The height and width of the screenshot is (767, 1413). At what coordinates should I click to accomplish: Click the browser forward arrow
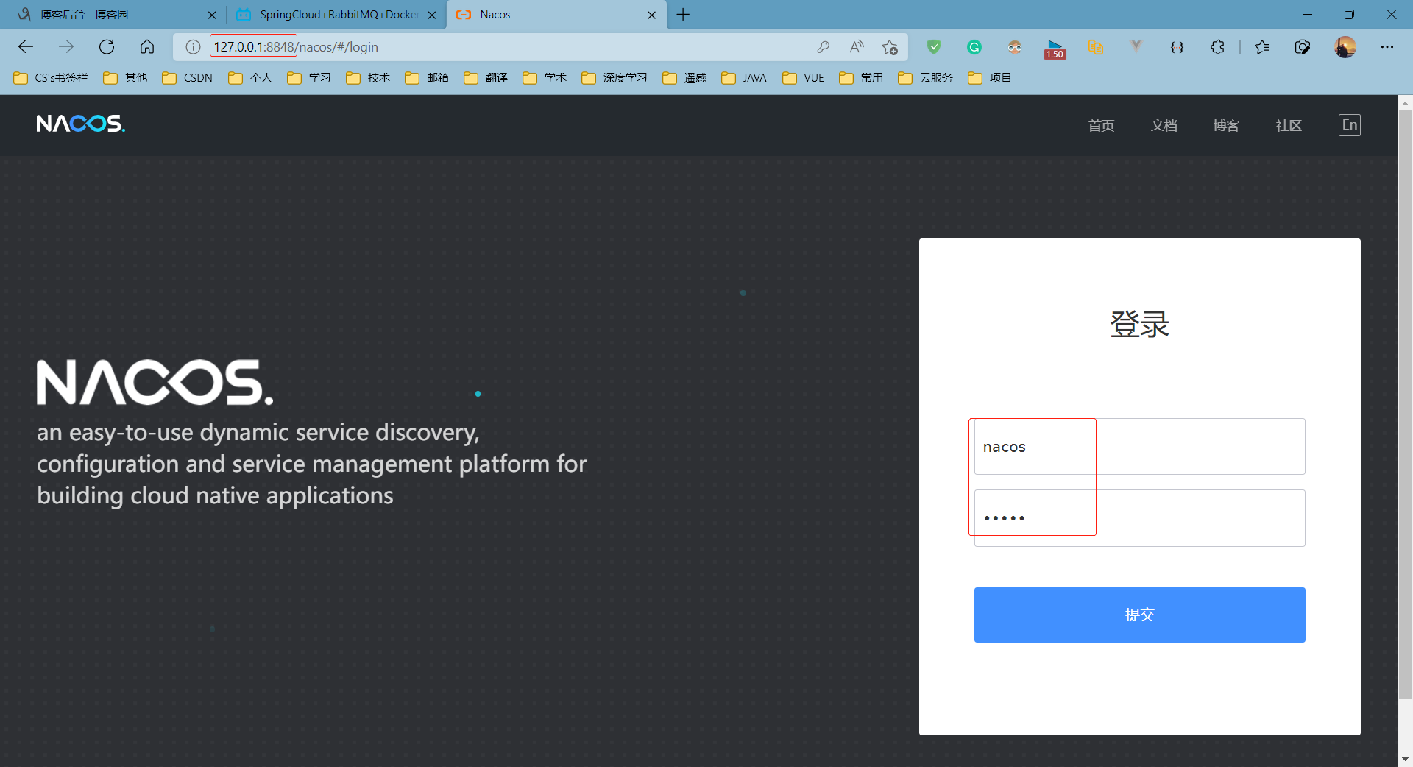click(66, 47)
